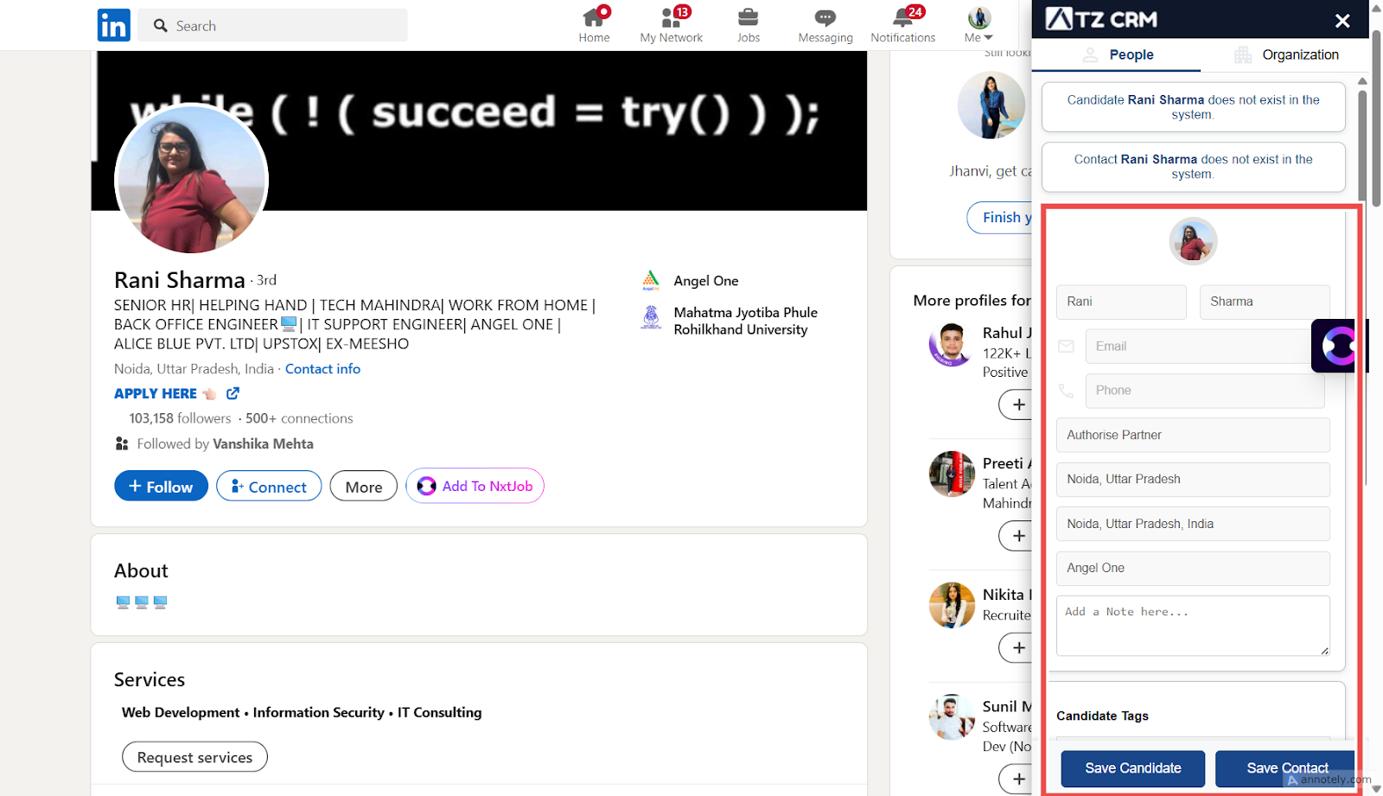The width and height of the screenshot is (1383, 796).
Task: Close the TZ CRM panel
Action: pos(1342,21)
